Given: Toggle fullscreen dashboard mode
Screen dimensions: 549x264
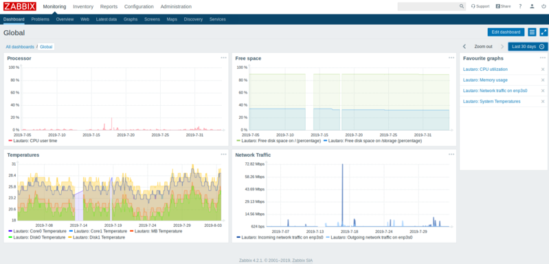Looking at the screenshot, I should click(x=544, y=32).
